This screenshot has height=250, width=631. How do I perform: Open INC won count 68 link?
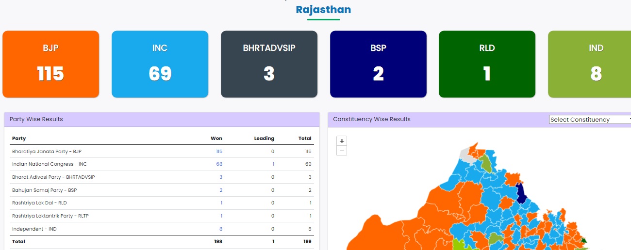[x=219, y=164]
